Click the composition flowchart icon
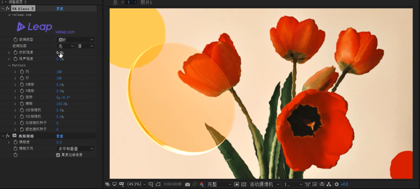The image size is (420, 189). point(329,184)
